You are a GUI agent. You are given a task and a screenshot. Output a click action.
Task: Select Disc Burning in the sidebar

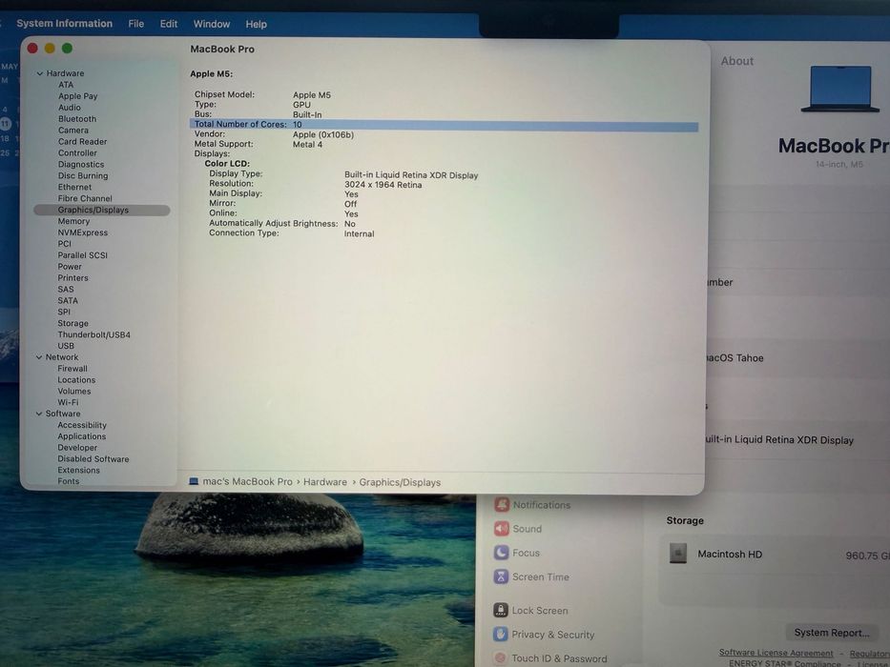(83, 175)
